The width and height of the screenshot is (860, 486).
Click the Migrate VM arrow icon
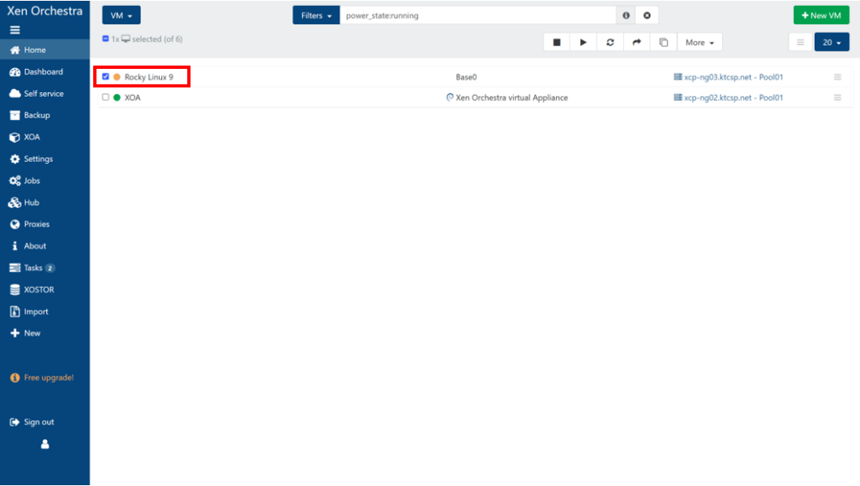pos(637,43)
